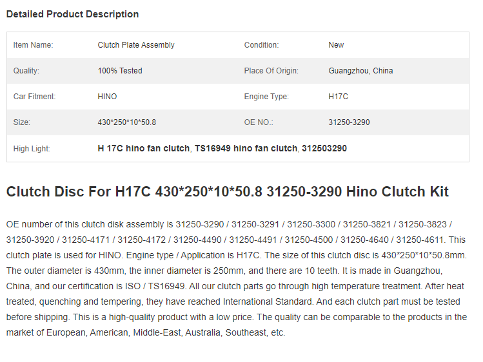Click the '31250-4611' OE number in the paragraph

[x=420, y=240]
